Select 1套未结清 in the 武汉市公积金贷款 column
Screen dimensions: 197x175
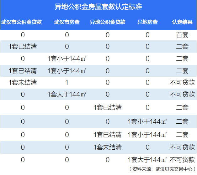coord(23,83)
